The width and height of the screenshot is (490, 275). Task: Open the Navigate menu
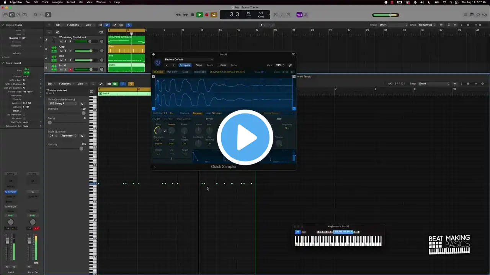tap(57, 2)
